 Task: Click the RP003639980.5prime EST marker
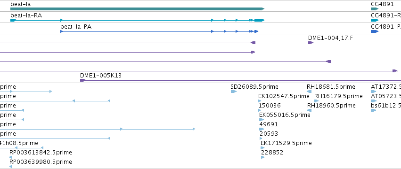tap(10, 167)
